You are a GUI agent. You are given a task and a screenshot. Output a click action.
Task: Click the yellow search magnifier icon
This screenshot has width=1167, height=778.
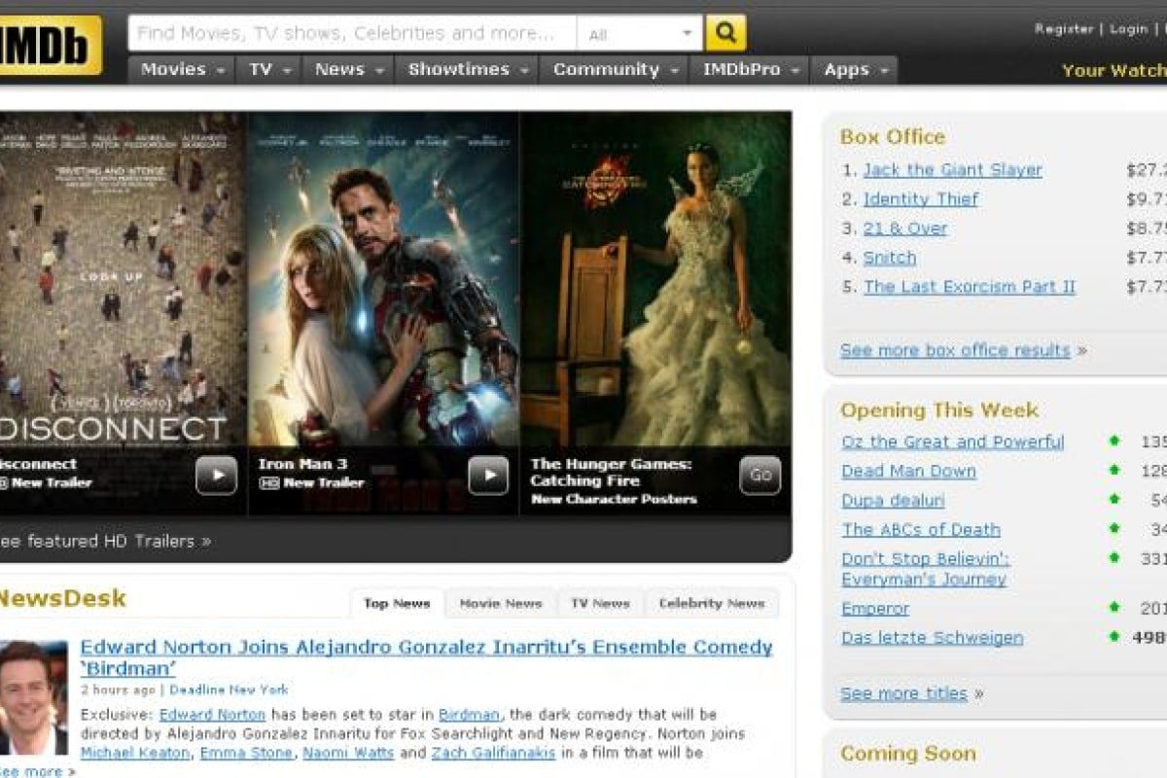(x=725, y=32)
